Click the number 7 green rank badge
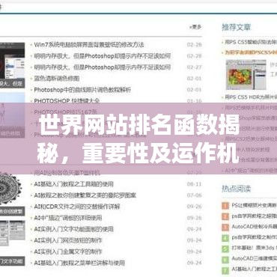277x277 pixels. point(225,270)
